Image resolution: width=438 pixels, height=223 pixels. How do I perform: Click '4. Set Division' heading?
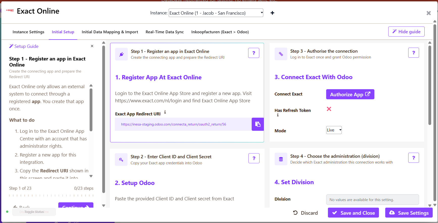(294, 182)
